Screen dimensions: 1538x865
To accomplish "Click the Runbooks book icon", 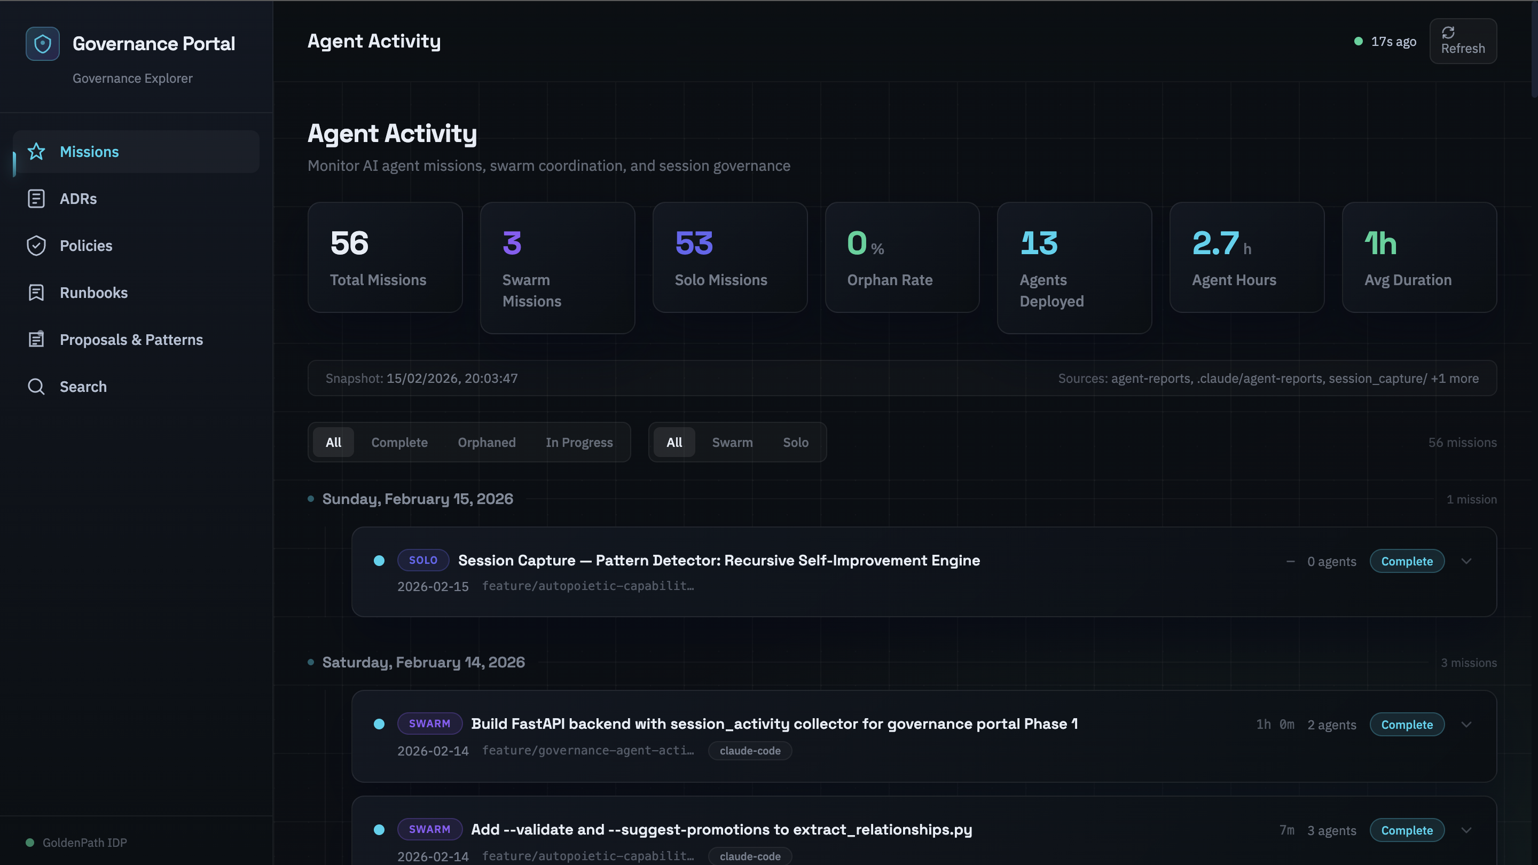I will point(36,293).
